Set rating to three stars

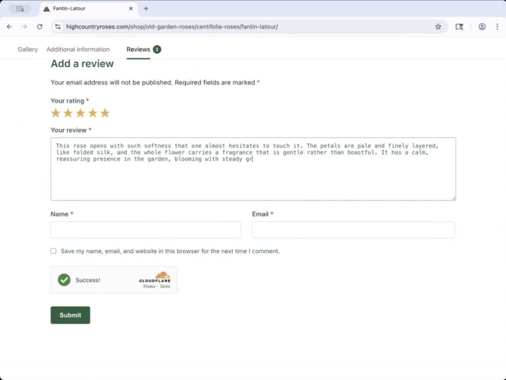tap(81, 113)
